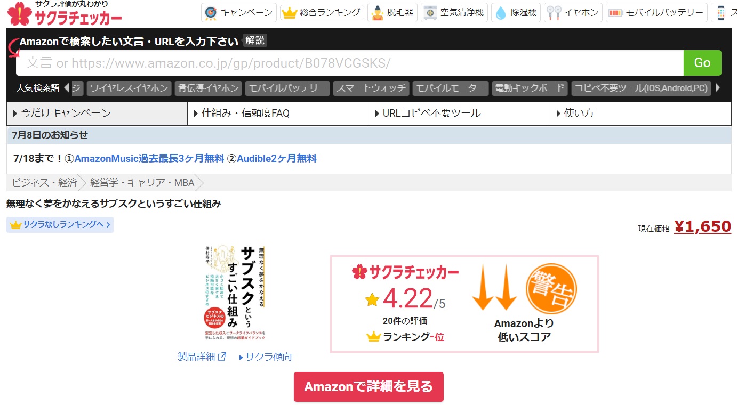Viewport: 737px width, 405px height.
Task: Click the book title text below breadcrumbs
Action: [114, 204]
